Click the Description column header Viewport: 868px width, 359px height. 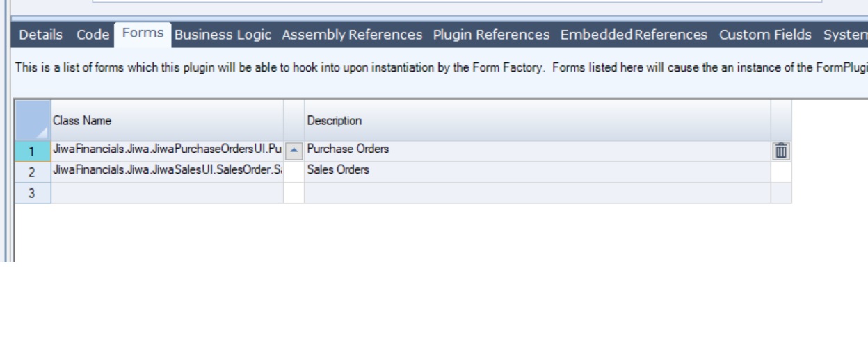click(x=537, y=121)
